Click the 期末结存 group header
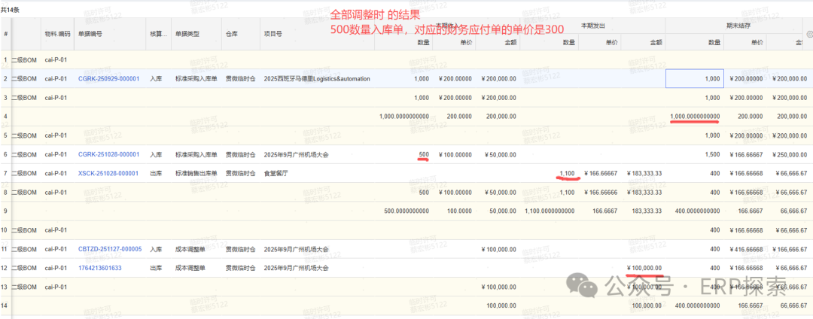 pos(738,24)
